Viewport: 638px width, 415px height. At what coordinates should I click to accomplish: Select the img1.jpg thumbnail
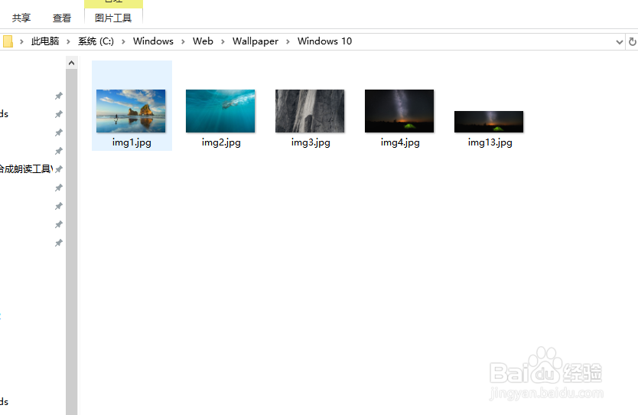click(131, 111)
